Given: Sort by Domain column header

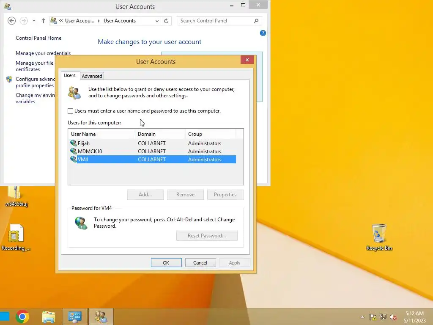Looking at the screenshot, I should coord(160,134).
